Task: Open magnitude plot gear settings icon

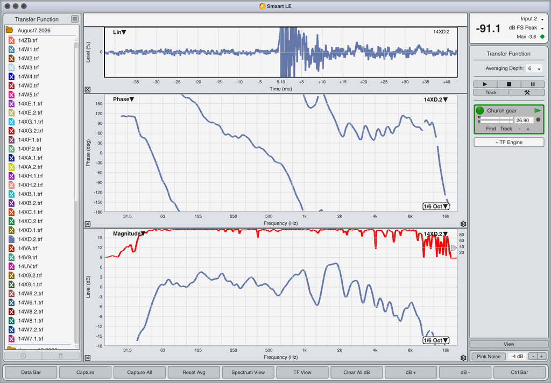Action: tap(463, 358)
